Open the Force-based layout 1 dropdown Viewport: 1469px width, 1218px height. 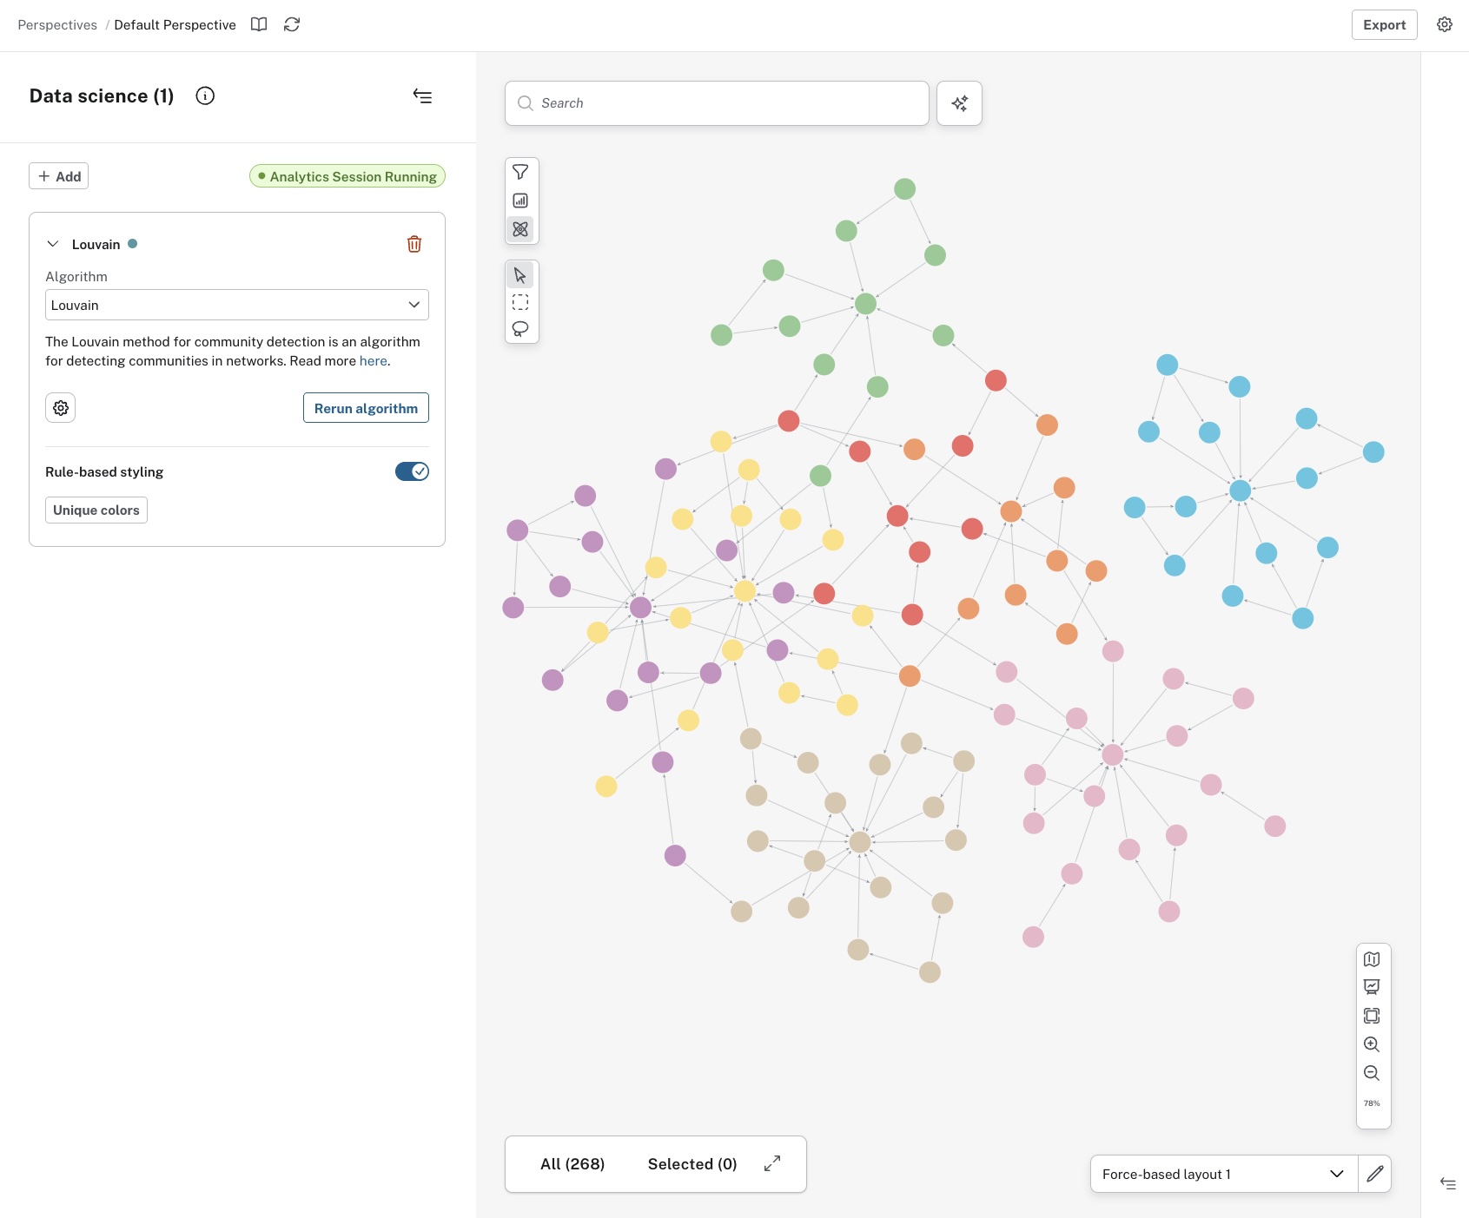tap(1223, 1174)
